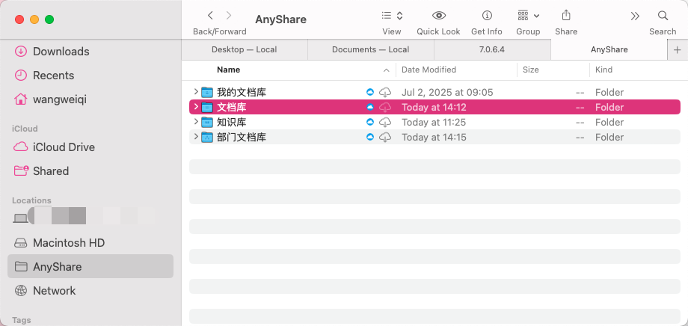Open the Group options dropdown

pos(528,16)
